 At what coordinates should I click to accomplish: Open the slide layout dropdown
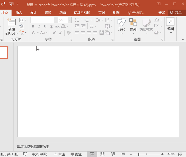click(23, 20)
